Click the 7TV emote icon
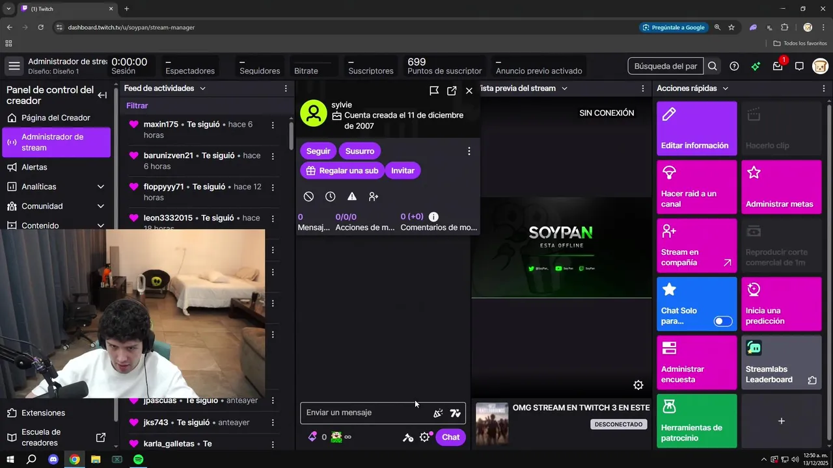 (455, 413)
